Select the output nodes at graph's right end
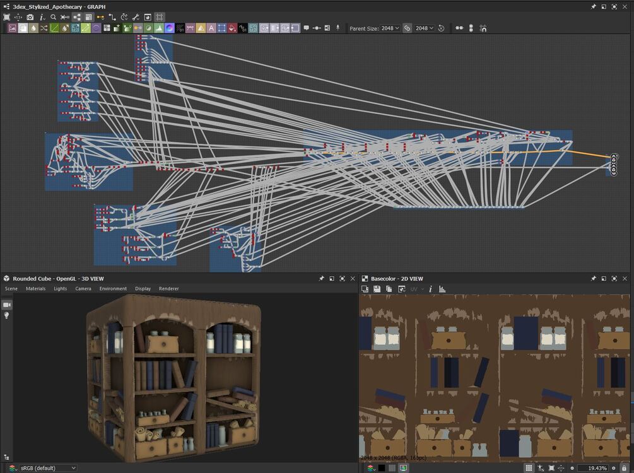The height and width of the screenshot is (473, 634). coord(614,165)
